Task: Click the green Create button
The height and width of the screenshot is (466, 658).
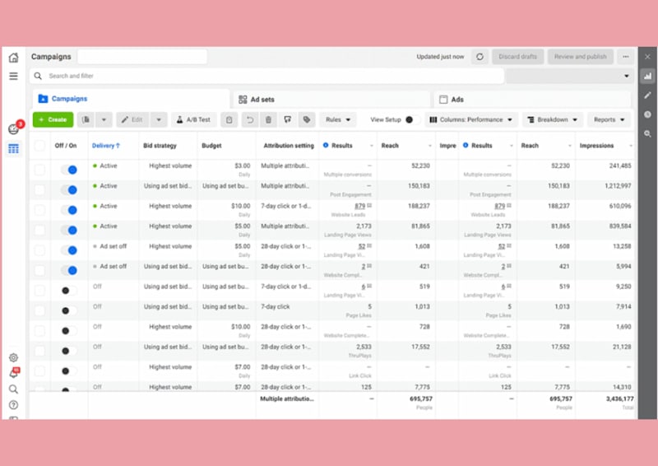Action: tap(53, 119)
